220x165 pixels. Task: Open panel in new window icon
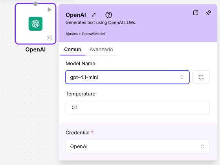pos(196,13)
